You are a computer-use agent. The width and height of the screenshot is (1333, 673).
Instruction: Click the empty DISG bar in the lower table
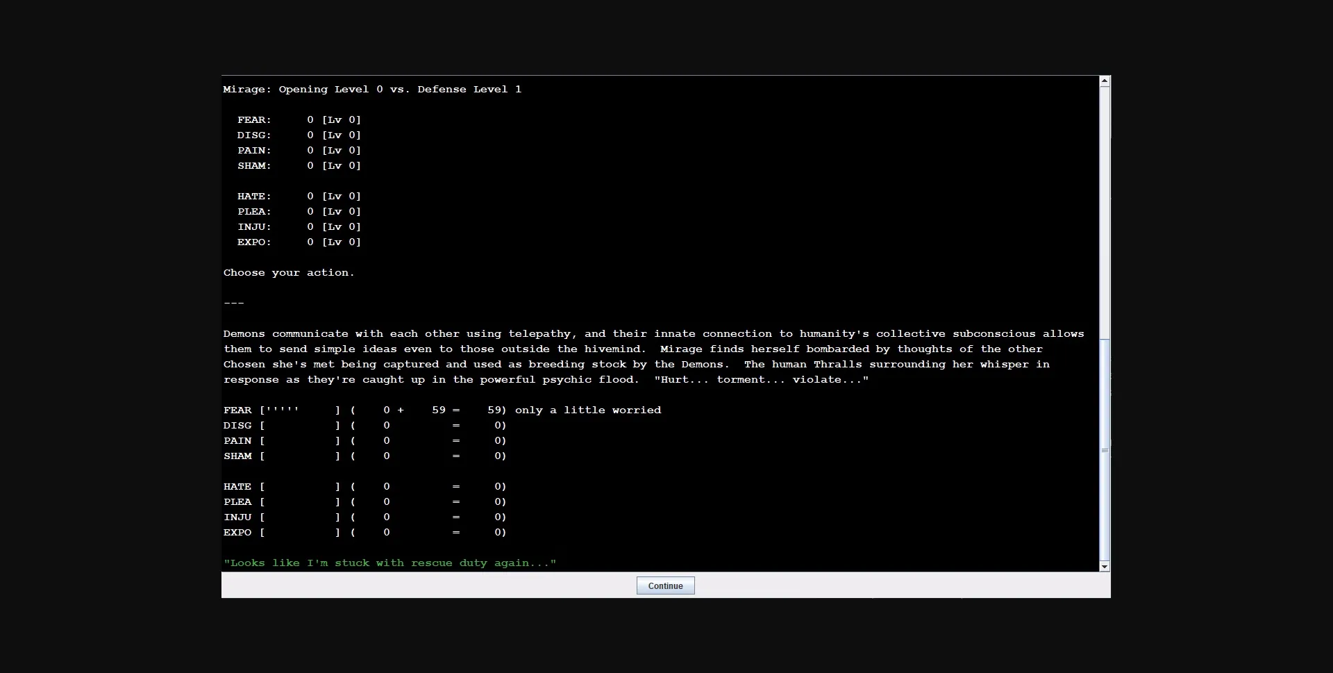click(x=300, y=426)
